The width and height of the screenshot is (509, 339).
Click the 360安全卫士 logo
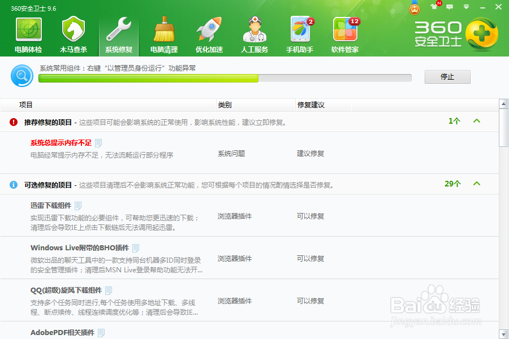[456, 34]
